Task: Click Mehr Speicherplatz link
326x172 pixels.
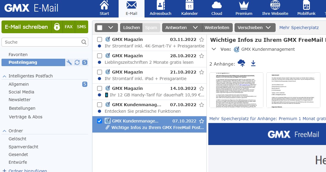Action: pyautogui.click(x=299, y=28)
